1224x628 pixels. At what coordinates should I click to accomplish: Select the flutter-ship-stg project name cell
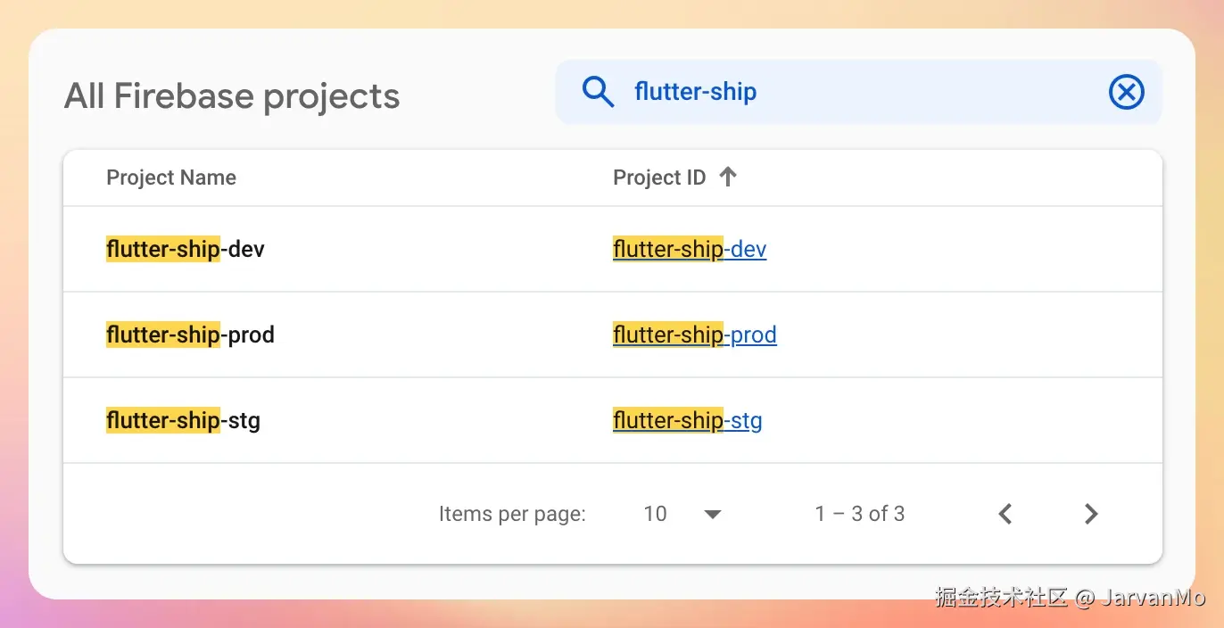[183, 420]
